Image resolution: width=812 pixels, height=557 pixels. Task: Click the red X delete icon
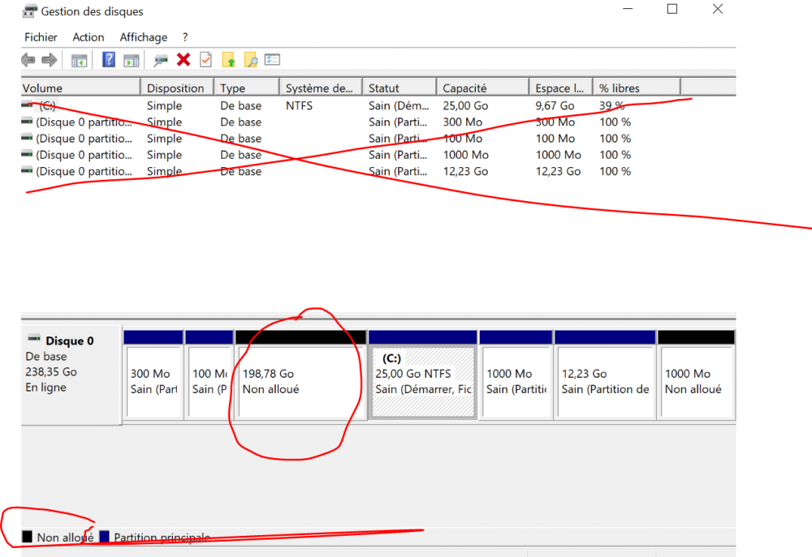pos(184,60)
